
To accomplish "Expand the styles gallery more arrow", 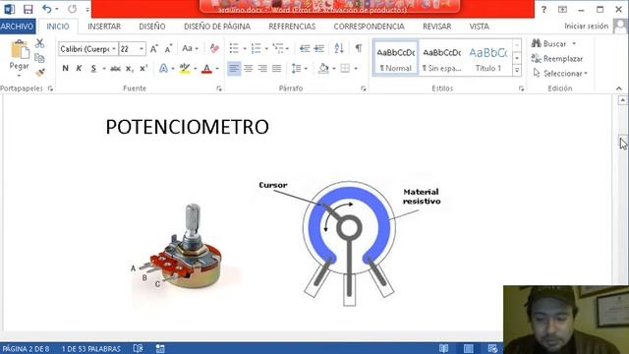I will coord(517,71).
